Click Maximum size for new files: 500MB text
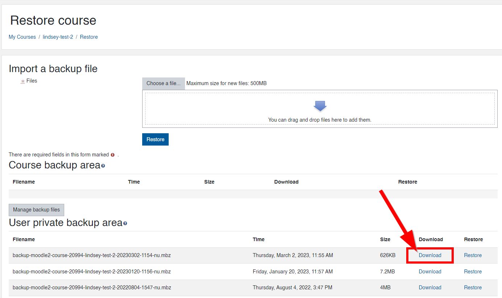The height and width of the screenshot is (298, 502). pyautogui.click(x=226, y=83)
